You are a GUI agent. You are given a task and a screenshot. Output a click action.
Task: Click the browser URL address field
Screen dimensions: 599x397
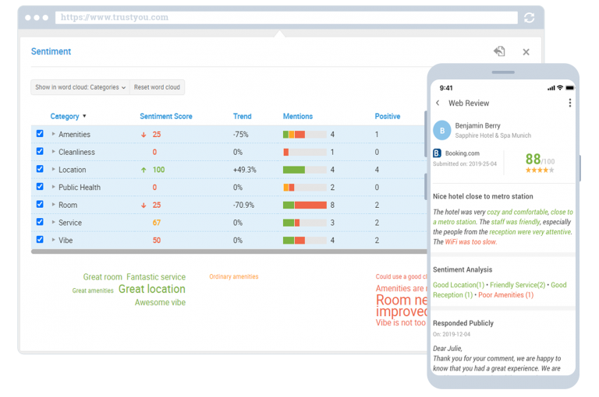pos(285,17)
